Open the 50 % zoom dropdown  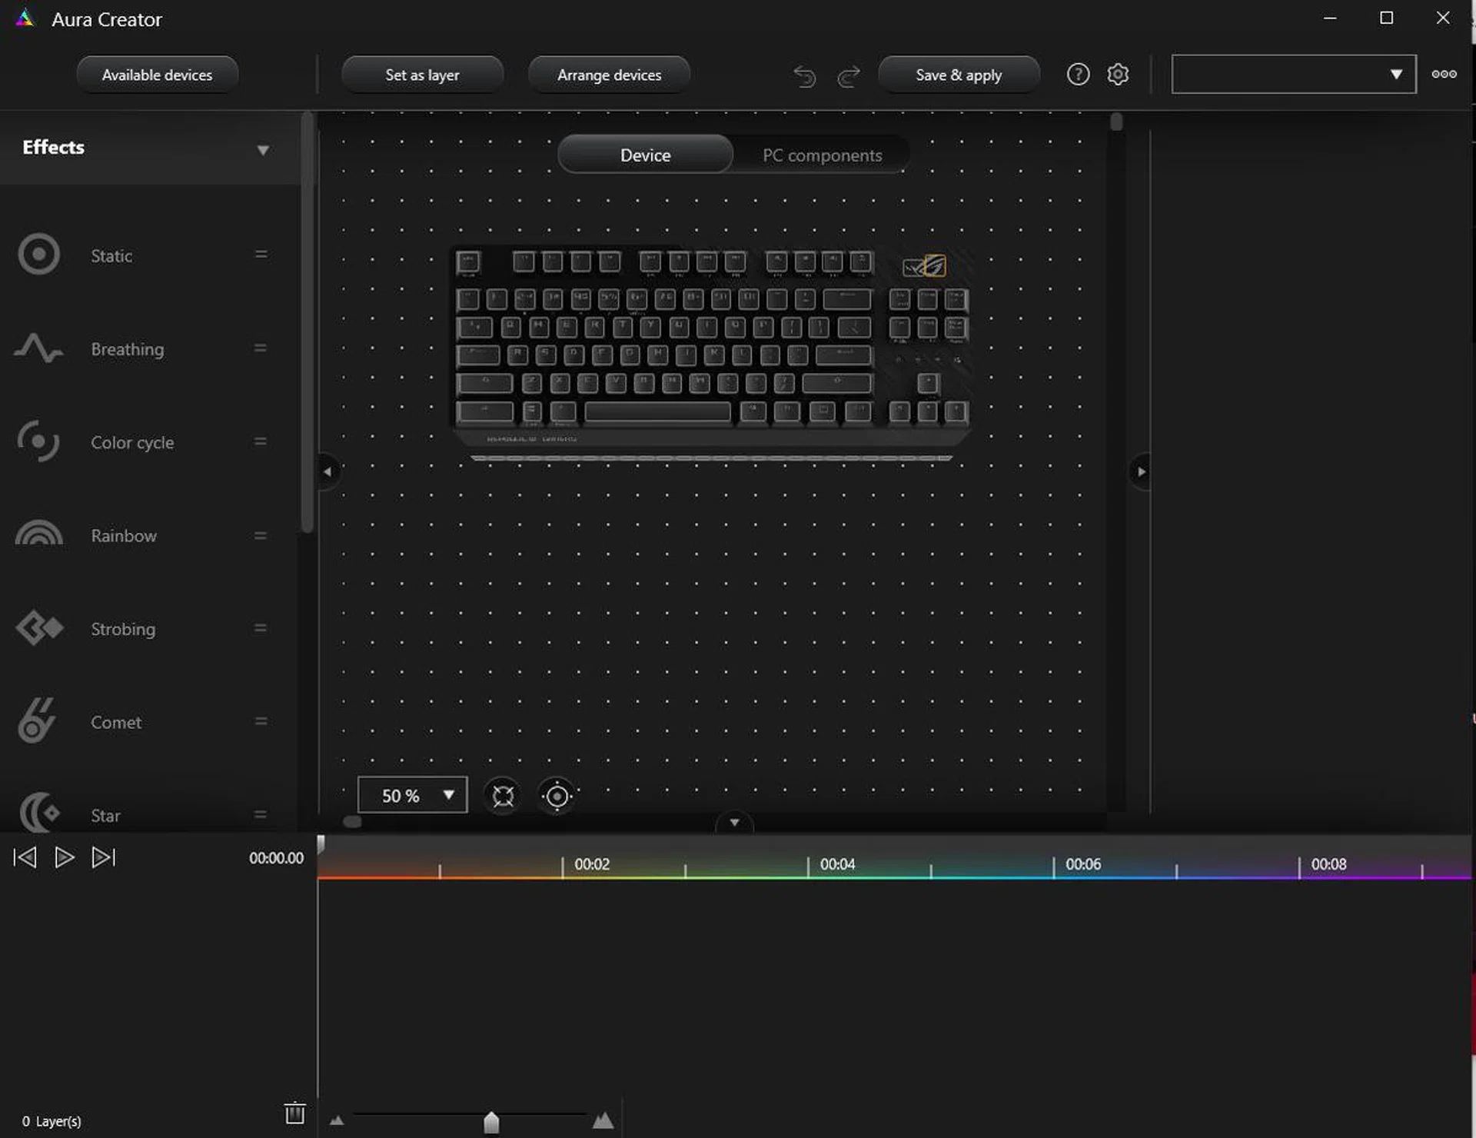click(413, 796)
